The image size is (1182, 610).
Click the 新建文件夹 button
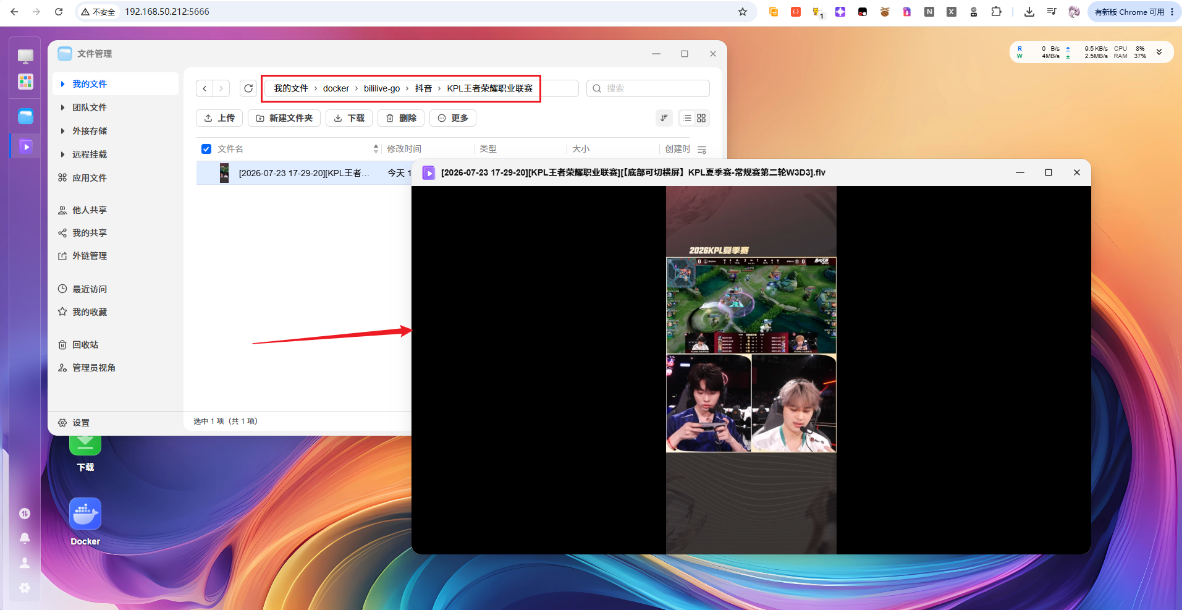284,118
